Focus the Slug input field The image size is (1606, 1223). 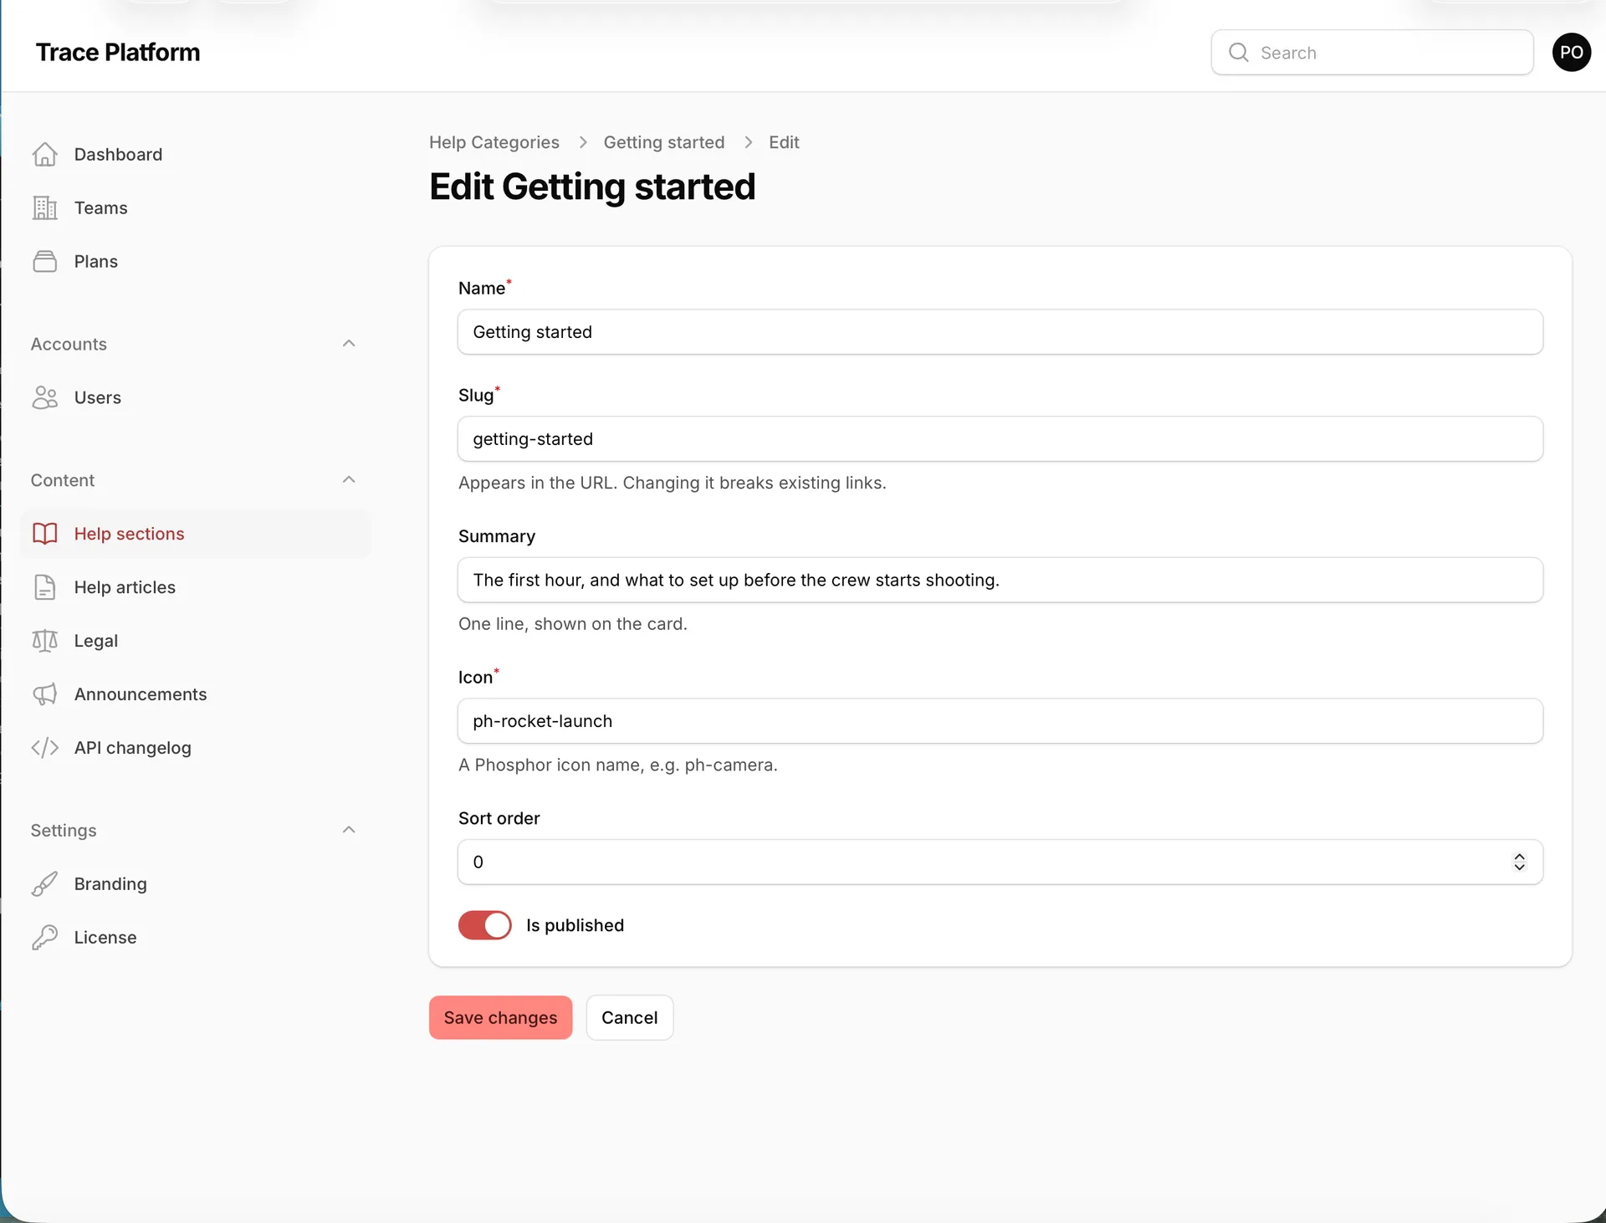click(1000, 439)
